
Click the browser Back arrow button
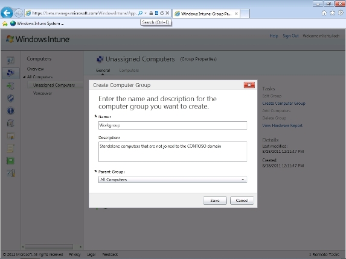(x=7, y=13)
